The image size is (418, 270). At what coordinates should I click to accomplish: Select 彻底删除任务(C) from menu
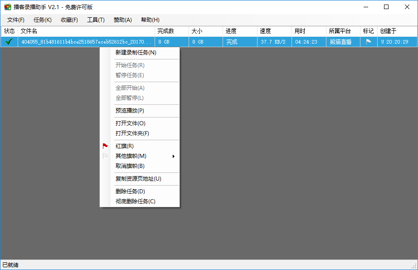tap(136, 201)
